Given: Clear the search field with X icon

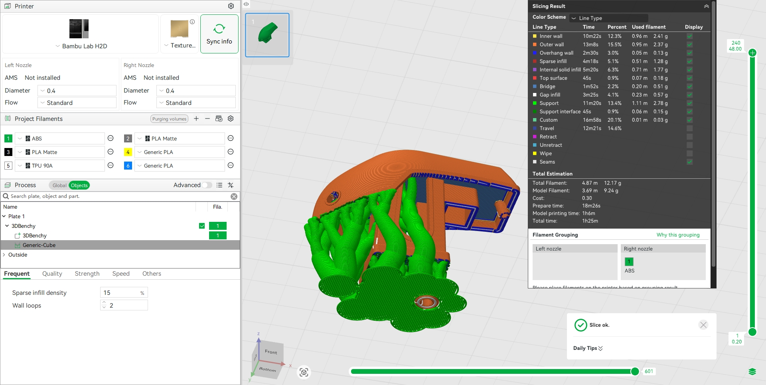Looking at the screenshot, I should click(x=234, y=196).
